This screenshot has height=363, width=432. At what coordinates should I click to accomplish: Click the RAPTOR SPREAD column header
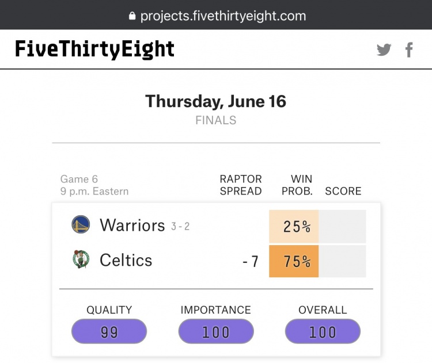[x=241, y=185]
